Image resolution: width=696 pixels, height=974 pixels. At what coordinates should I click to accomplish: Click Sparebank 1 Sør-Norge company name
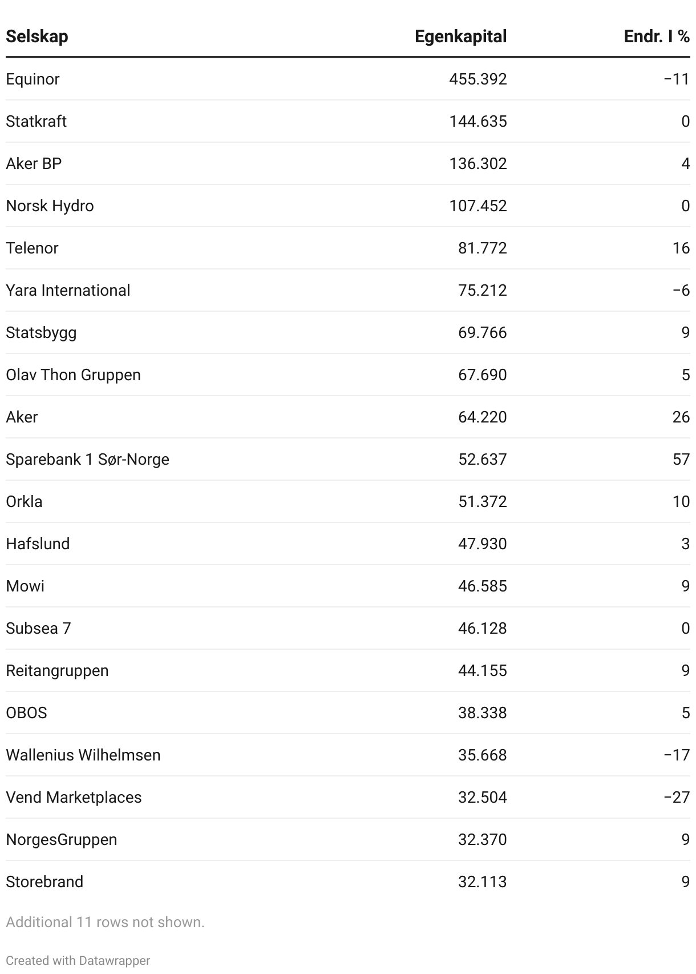pos(87,459)
